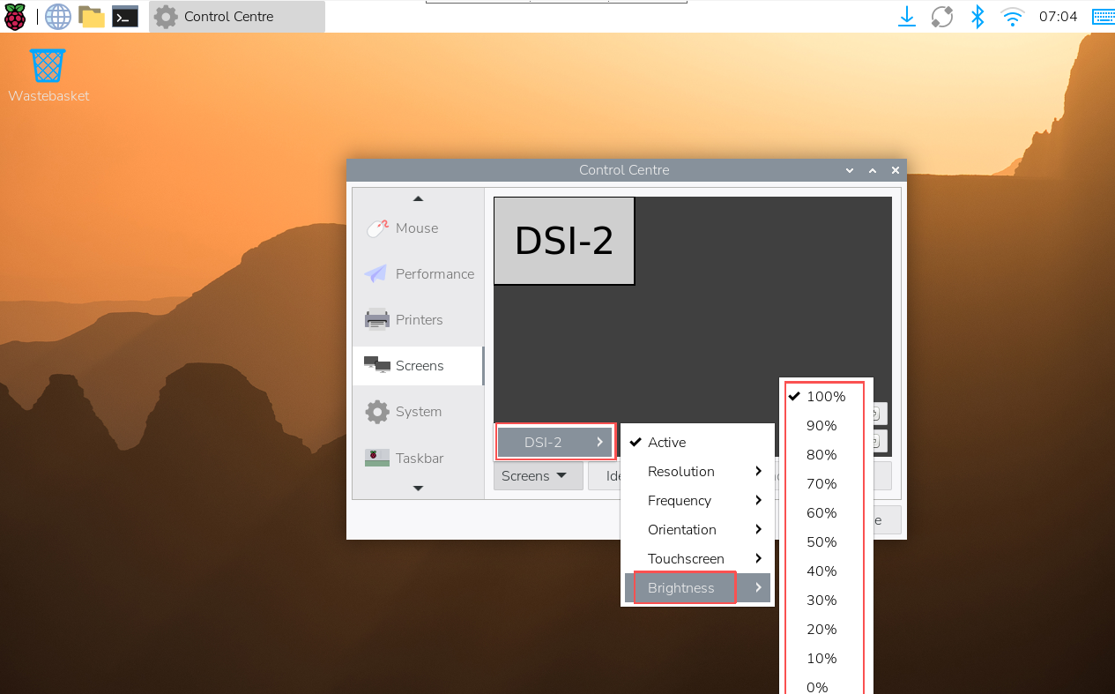Launch the terminal from taskbar
This screenshot has width=1115, height=694.
[x=125, y=17]
